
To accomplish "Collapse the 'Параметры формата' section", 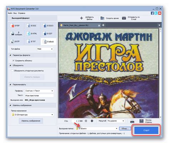I will tap(10, 55).
